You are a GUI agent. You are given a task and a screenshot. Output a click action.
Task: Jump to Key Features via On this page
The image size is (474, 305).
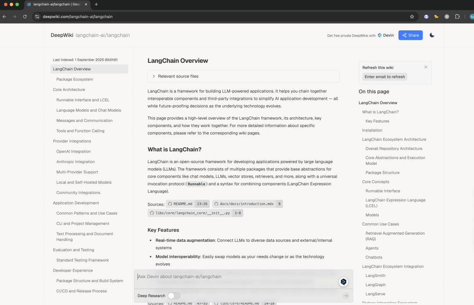(x=377, y=121)
